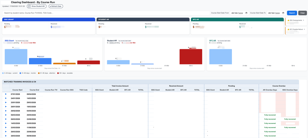
Task: Click the 14/03/2026 course end cell
Action: (31, 98)
